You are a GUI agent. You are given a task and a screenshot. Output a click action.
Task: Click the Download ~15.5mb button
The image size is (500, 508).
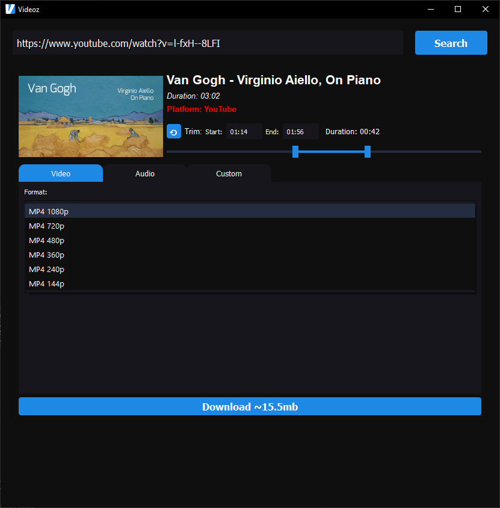click(250, 406)
